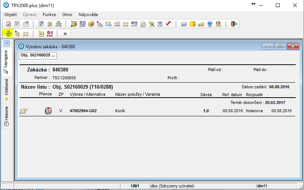Click the Dávka value 1,0
Screen dimensions: 304x190
pos(206,111)
